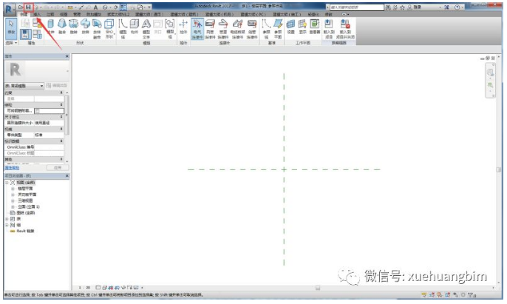Close the Project Browser panel
Image resolution: width=507 pixels, height=304 pixels.
click(x=67, y=176)
